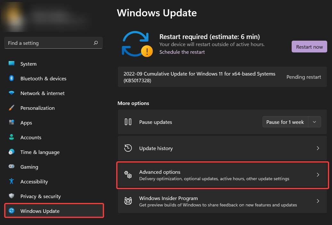Expand the pause duration dropdown arrow

coord(314,122)
